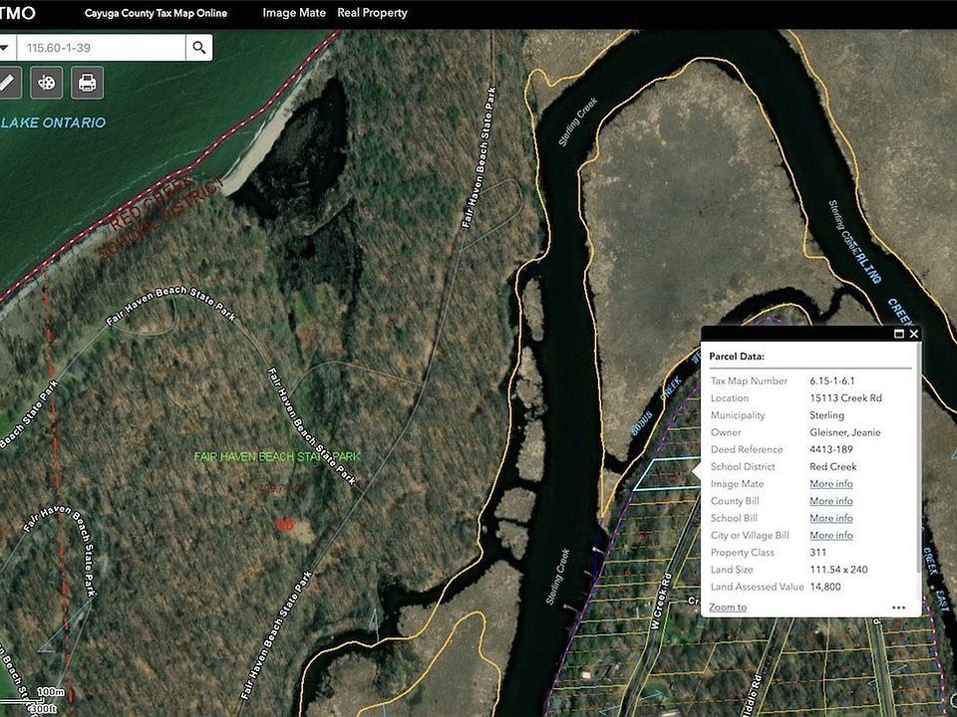This screenshot has height=717, width=957.
Task: Focus the tax map number search field
Action: pyautogui.click(x=102, y=48)
